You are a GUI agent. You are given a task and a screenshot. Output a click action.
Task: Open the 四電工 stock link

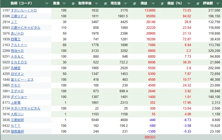16,39
